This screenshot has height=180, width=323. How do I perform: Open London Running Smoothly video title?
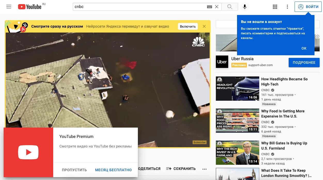coord(286,173)
